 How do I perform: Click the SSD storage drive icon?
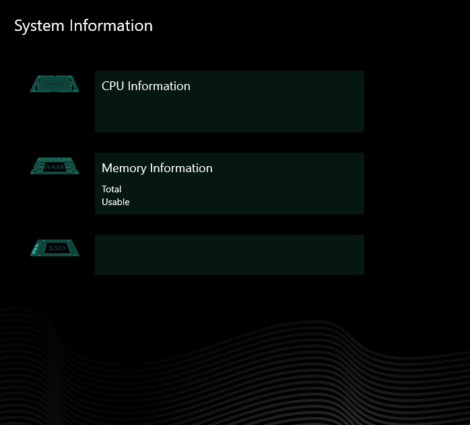(x=55, y=248)
